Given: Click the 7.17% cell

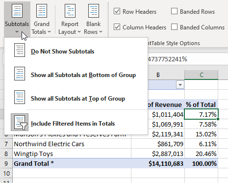Looking at the screenshot, I should (202, 114).
